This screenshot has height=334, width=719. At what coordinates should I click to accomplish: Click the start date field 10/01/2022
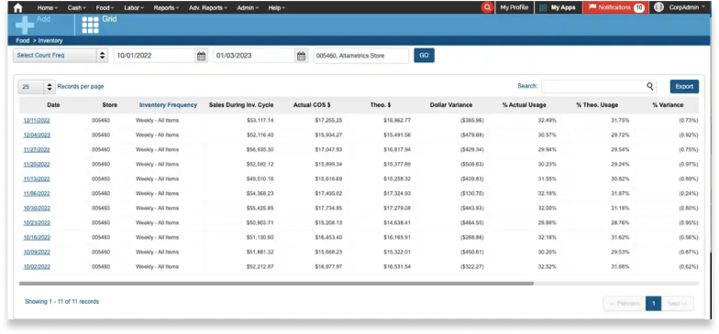pyautogui.click(x=154, y=56)
